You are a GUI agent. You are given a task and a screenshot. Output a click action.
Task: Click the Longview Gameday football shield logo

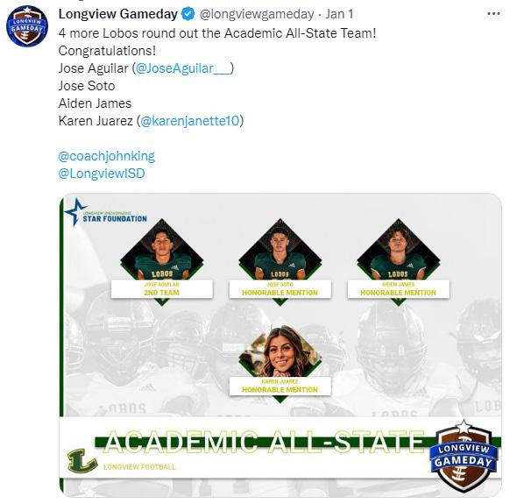tap(464, 456)
